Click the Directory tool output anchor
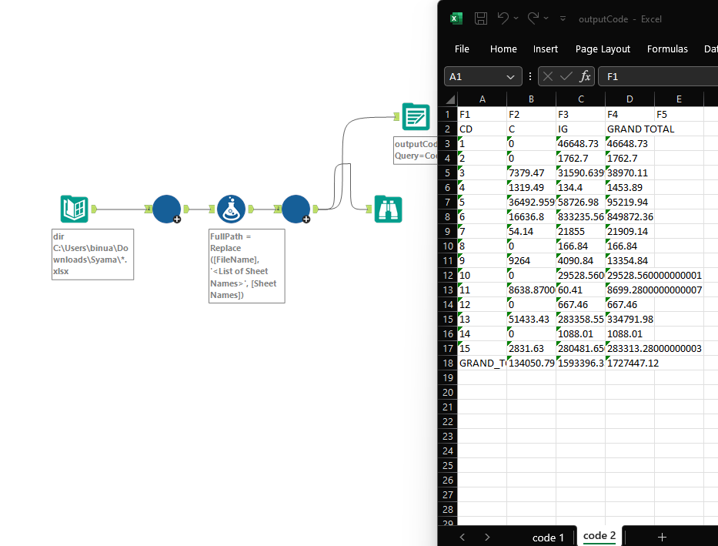 pos(94,209)
